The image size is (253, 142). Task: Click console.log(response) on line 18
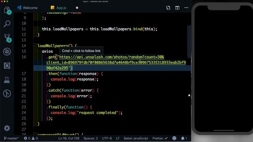click(74, 79)
